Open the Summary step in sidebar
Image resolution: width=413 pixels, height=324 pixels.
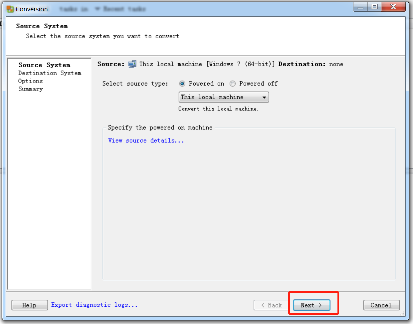coord(31,89)
